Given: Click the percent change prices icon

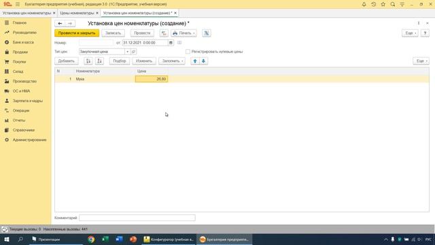Looking at the screenshot, I should point(207,33).
